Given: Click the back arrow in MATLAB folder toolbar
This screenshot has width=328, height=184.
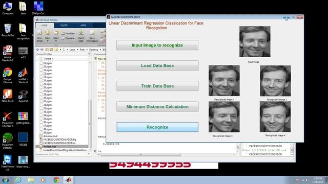Looking at the screenshot, I should [x=37, y=50].
